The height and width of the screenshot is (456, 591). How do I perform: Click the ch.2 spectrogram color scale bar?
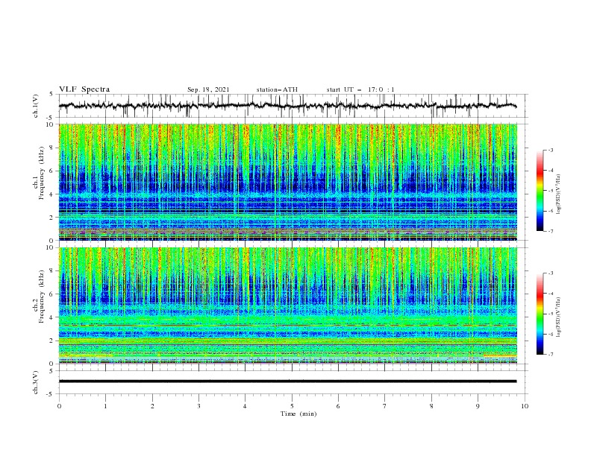(540, 314)
